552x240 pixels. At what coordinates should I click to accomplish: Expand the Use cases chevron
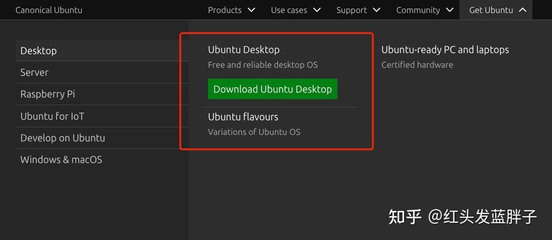[x=317, y=10]
